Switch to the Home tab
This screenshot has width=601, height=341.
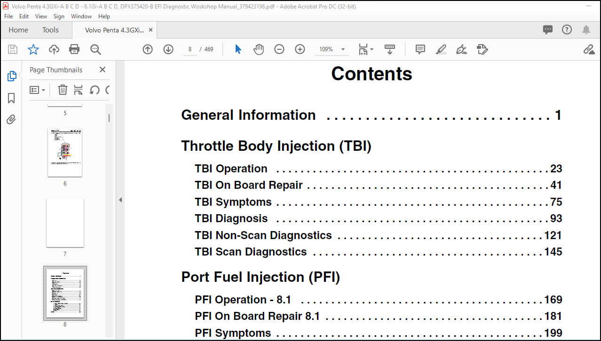click(x=18, y=30)
